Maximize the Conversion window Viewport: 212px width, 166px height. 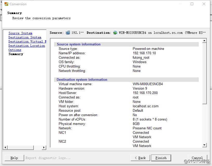coord(192,4)
